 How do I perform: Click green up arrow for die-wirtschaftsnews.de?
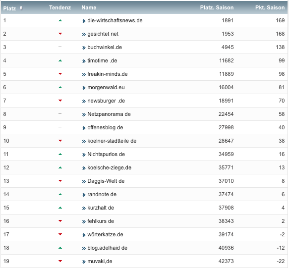click(60, 20)
